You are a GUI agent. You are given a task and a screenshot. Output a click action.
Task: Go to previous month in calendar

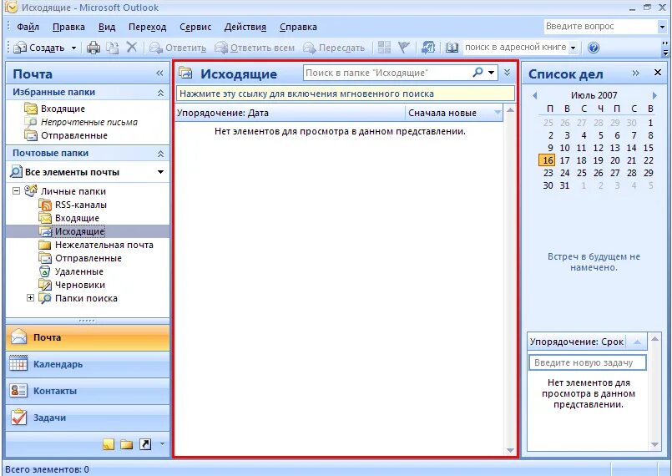534,95
